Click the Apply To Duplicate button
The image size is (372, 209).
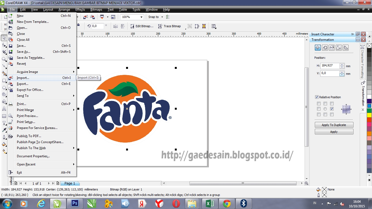(334, 125)
